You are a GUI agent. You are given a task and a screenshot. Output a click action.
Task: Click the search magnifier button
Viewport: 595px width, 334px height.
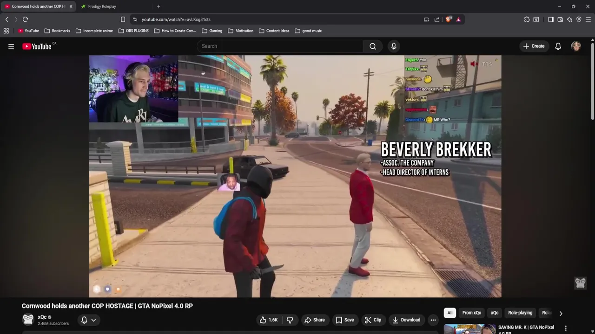(x=373, y=46)
